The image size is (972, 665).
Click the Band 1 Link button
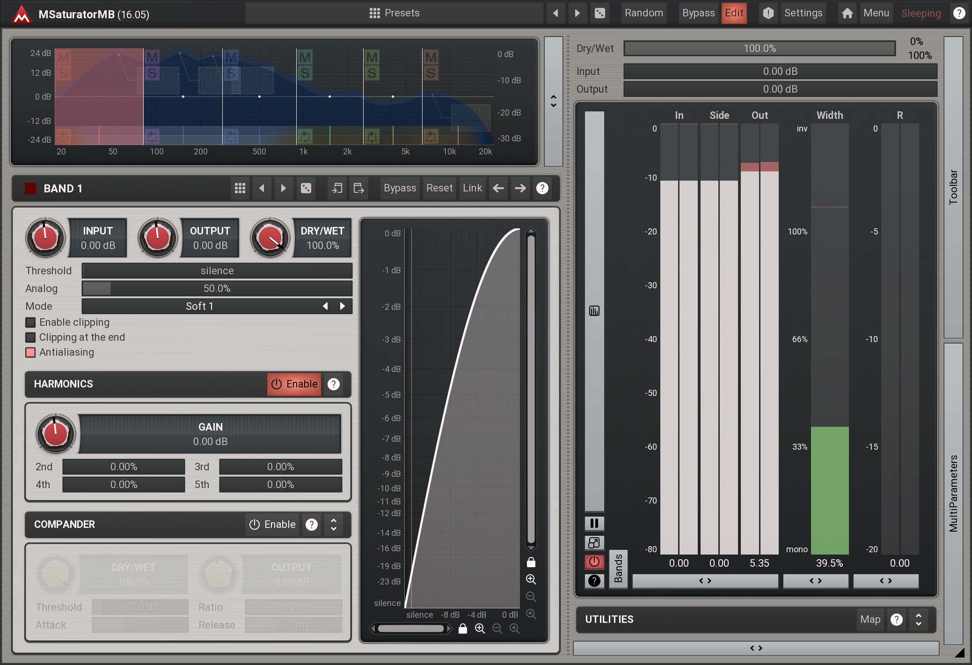(x=472, y=188)
